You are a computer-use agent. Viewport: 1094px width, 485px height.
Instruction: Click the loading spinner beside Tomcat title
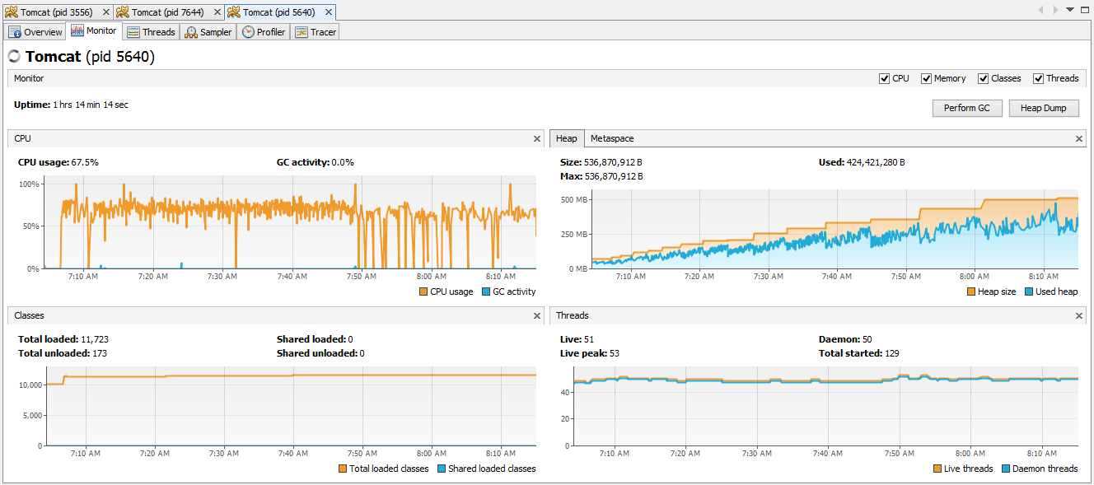tap(14, 57)
